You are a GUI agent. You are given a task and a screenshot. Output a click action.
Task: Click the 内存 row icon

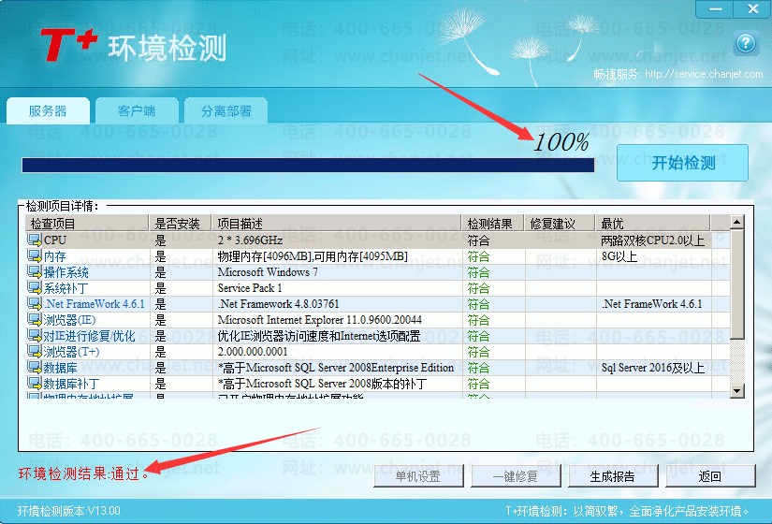tap(35, 255)
